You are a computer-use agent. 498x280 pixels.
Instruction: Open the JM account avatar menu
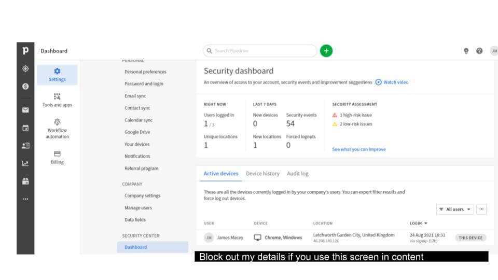[494, 51]
